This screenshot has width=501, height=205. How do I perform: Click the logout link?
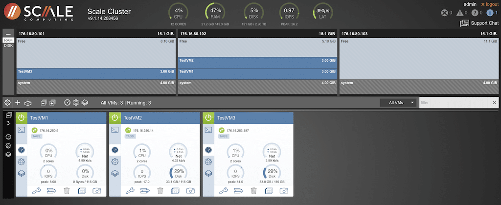(x=490, y=4)
